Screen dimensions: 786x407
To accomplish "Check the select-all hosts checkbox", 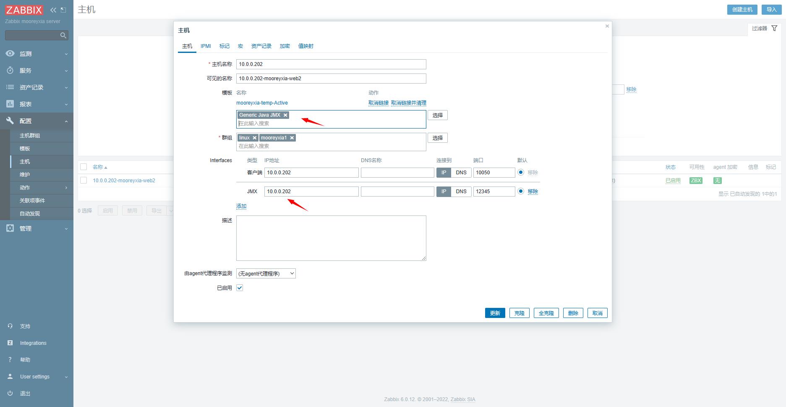I will coord(84,167).
